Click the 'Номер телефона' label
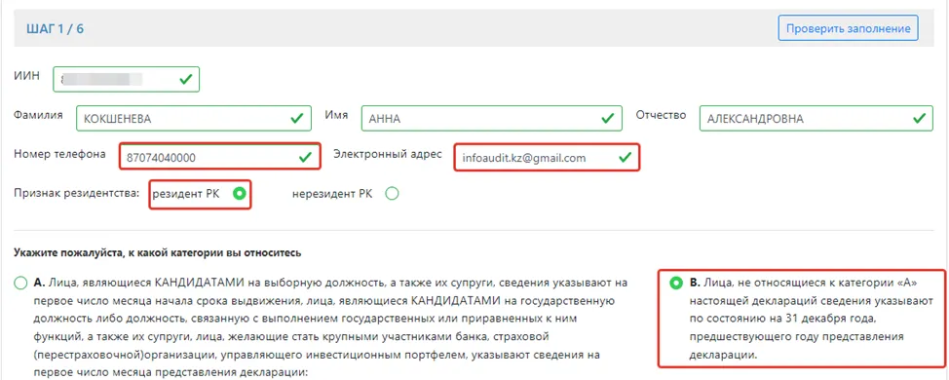Screen dimensions: 949x380 pyautogui.click(x=59, y=154)
